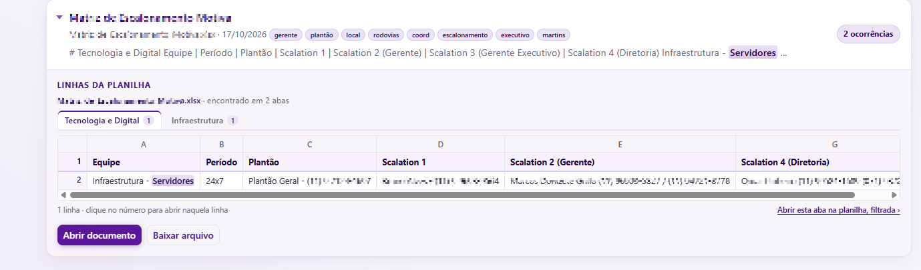Switch to the Tecnologia e Digital tab
The image size is (921, 270).
pyautogui.click(x=110, y=121)
